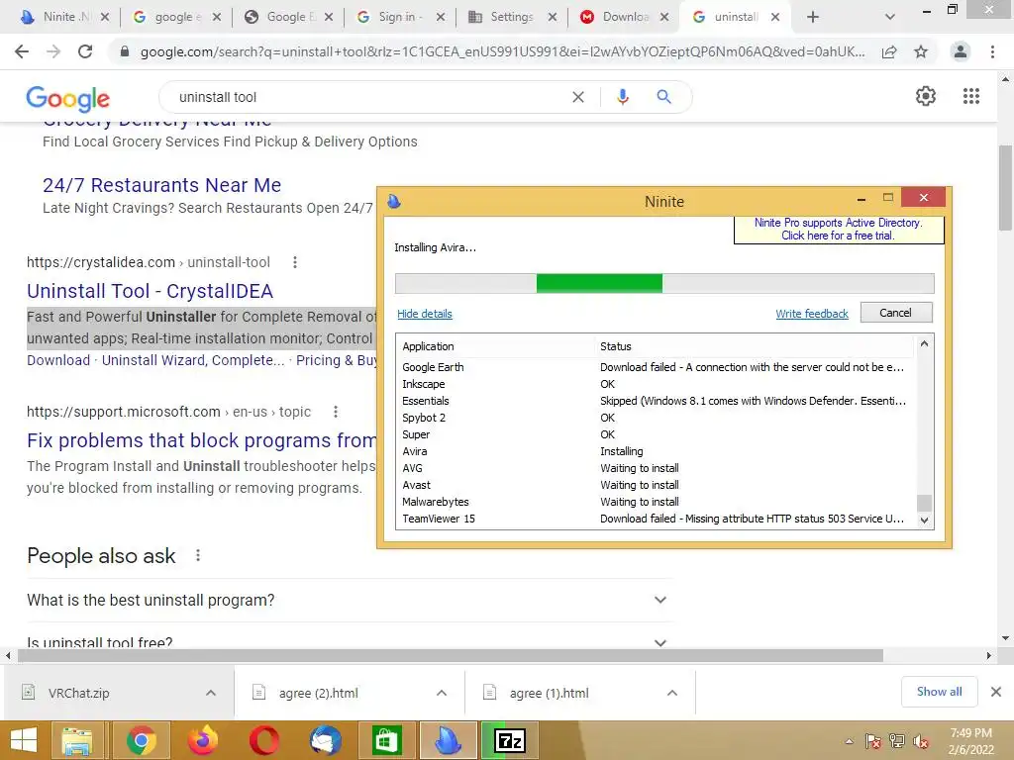Select Google Earth row in Ninite list

coord(657,367)
